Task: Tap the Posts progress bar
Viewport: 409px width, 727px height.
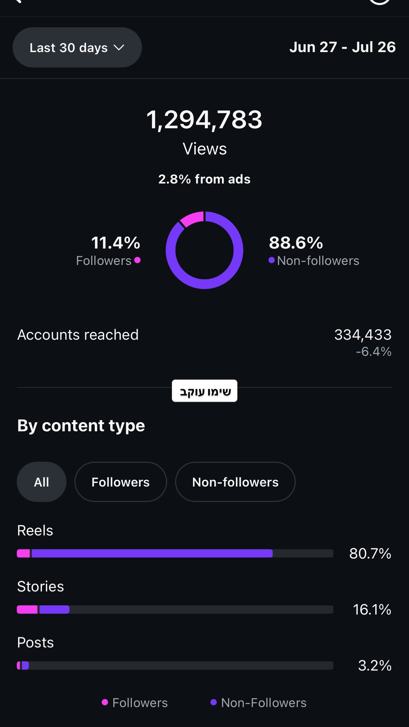Action: [x=175, y=665]
